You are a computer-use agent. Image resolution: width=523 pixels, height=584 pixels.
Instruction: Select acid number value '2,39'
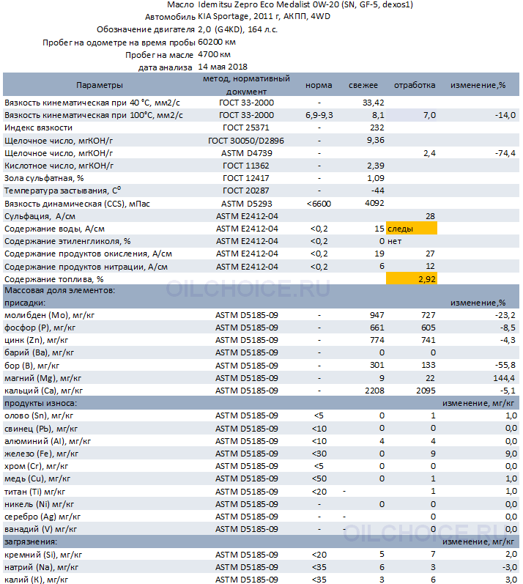coord(376,166)
